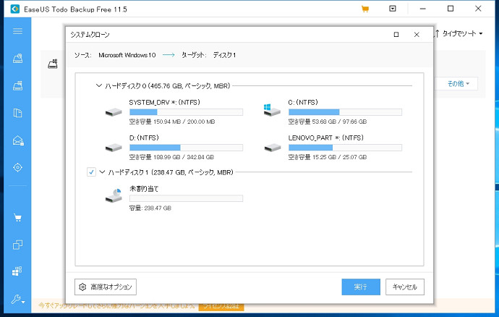
Task: Click the '容量: 238.47 GB' text
Action: pyautogui.click(x=150, y=208)
